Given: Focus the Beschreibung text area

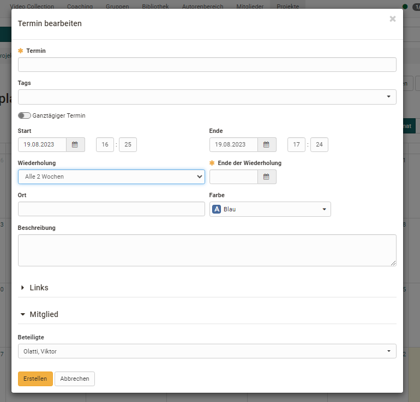Looking at the screenshot, I should pos(207,250).
